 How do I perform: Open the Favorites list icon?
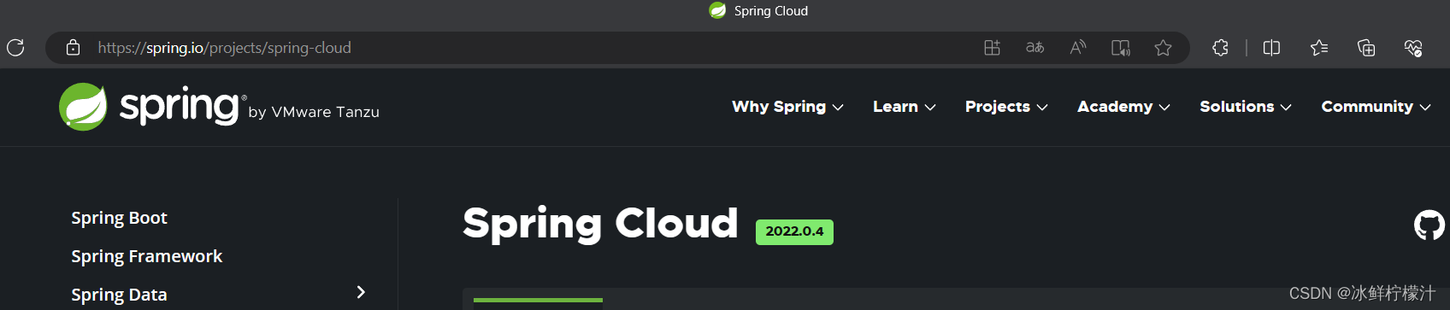click(1319, 48)
